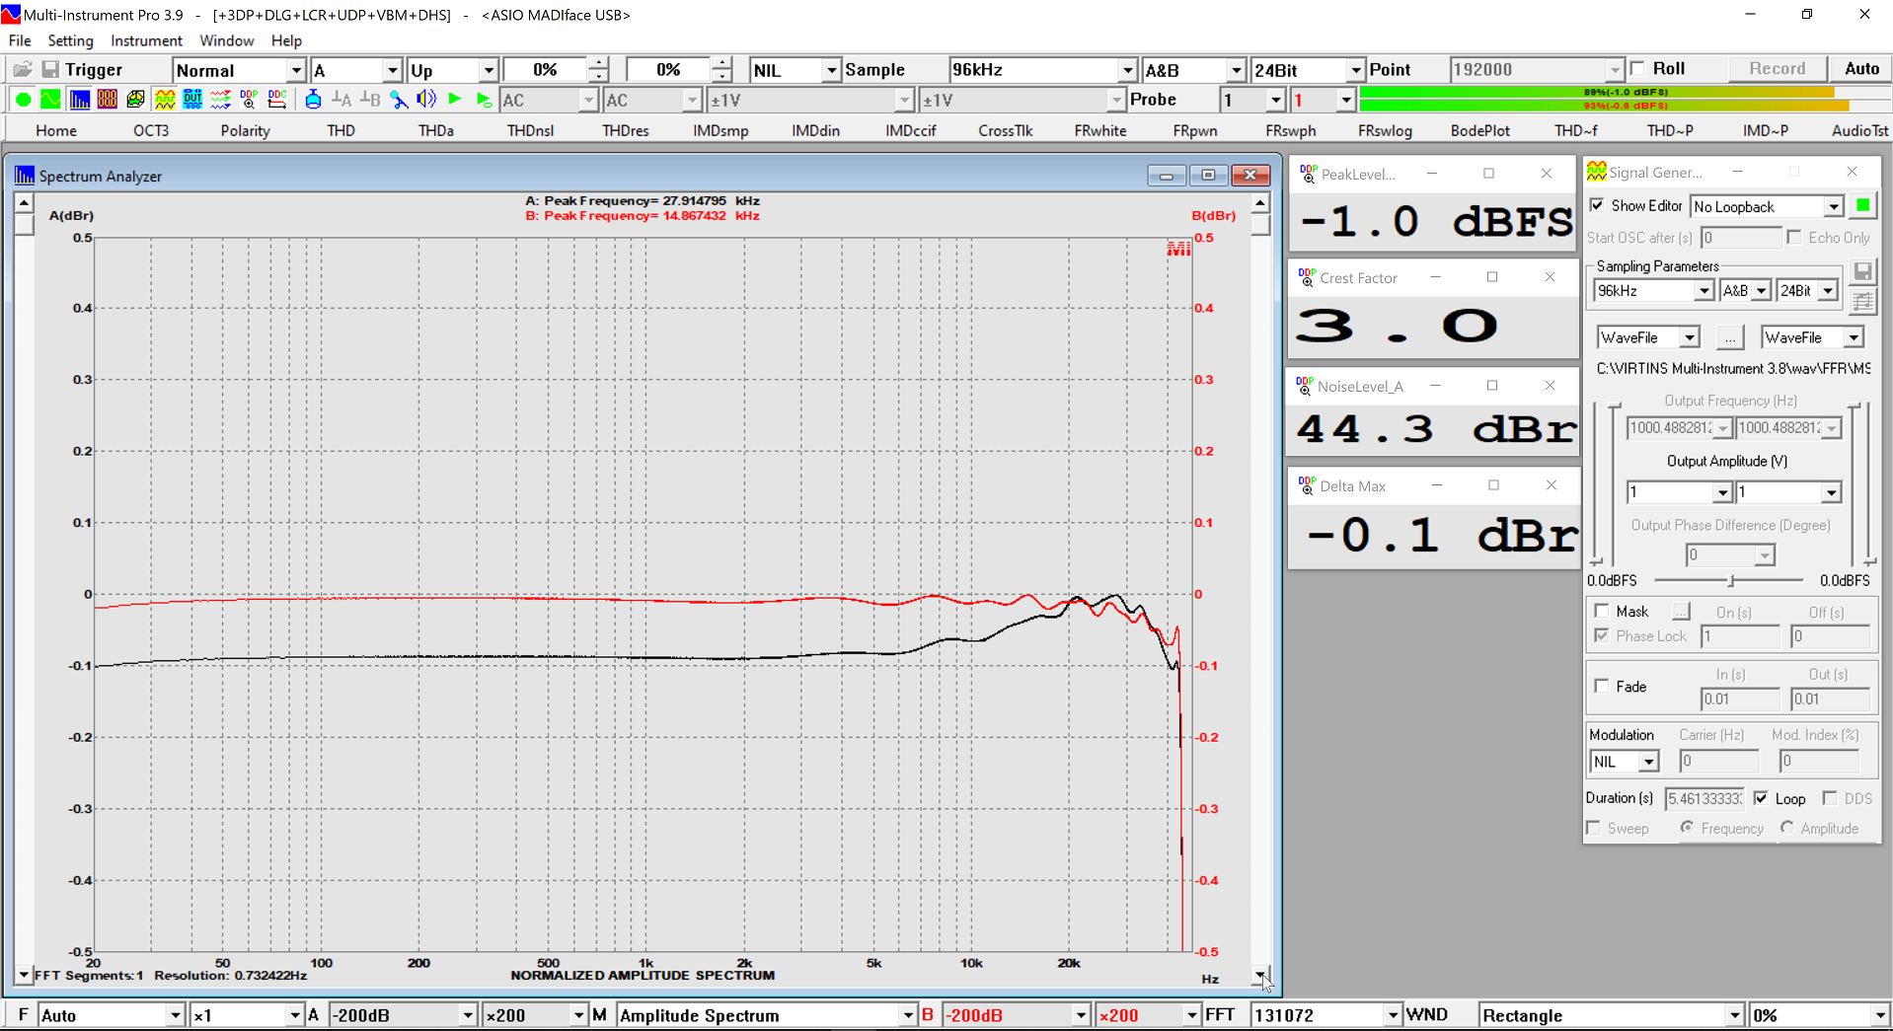Image resolution: width=1893 pixels, height=1031 pixels.
Task: Select the BodePlot preset button
Action: click(1479, 130)
